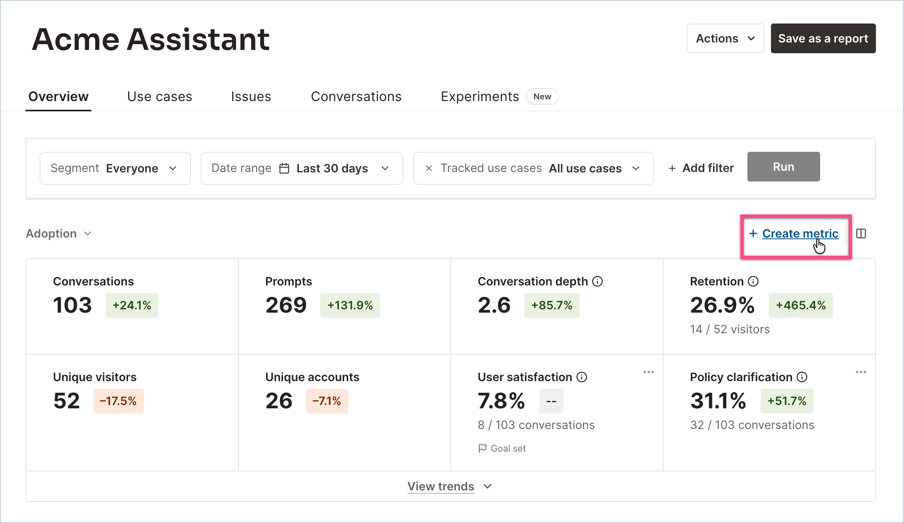Image resolution: width=904 pixels, height=523 pixels.
Task: Click Save as a report button
Action: click(x=823, y=38)
